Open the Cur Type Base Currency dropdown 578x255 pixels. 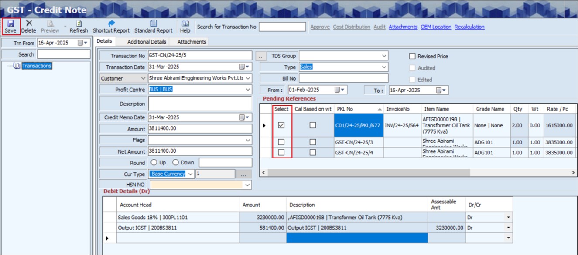[x=190, y=174]
